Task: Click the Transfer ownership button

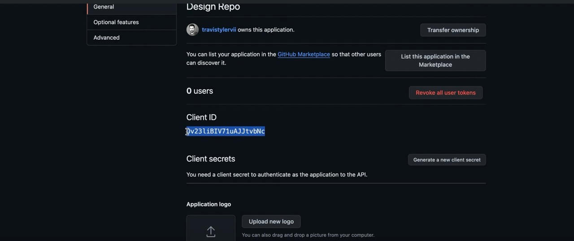Action: (453, 30)
